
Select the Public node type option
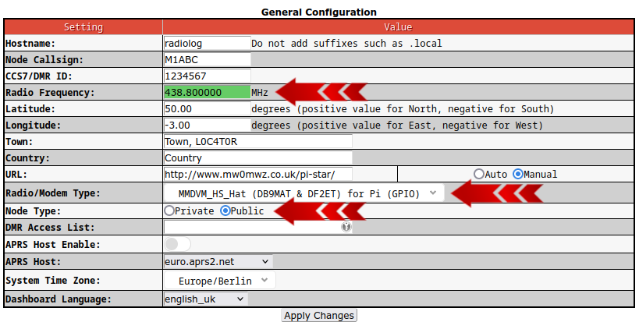226,210
